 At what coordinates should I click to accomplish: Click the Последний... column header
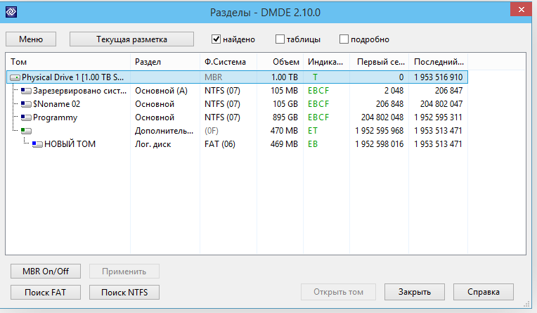439,62
